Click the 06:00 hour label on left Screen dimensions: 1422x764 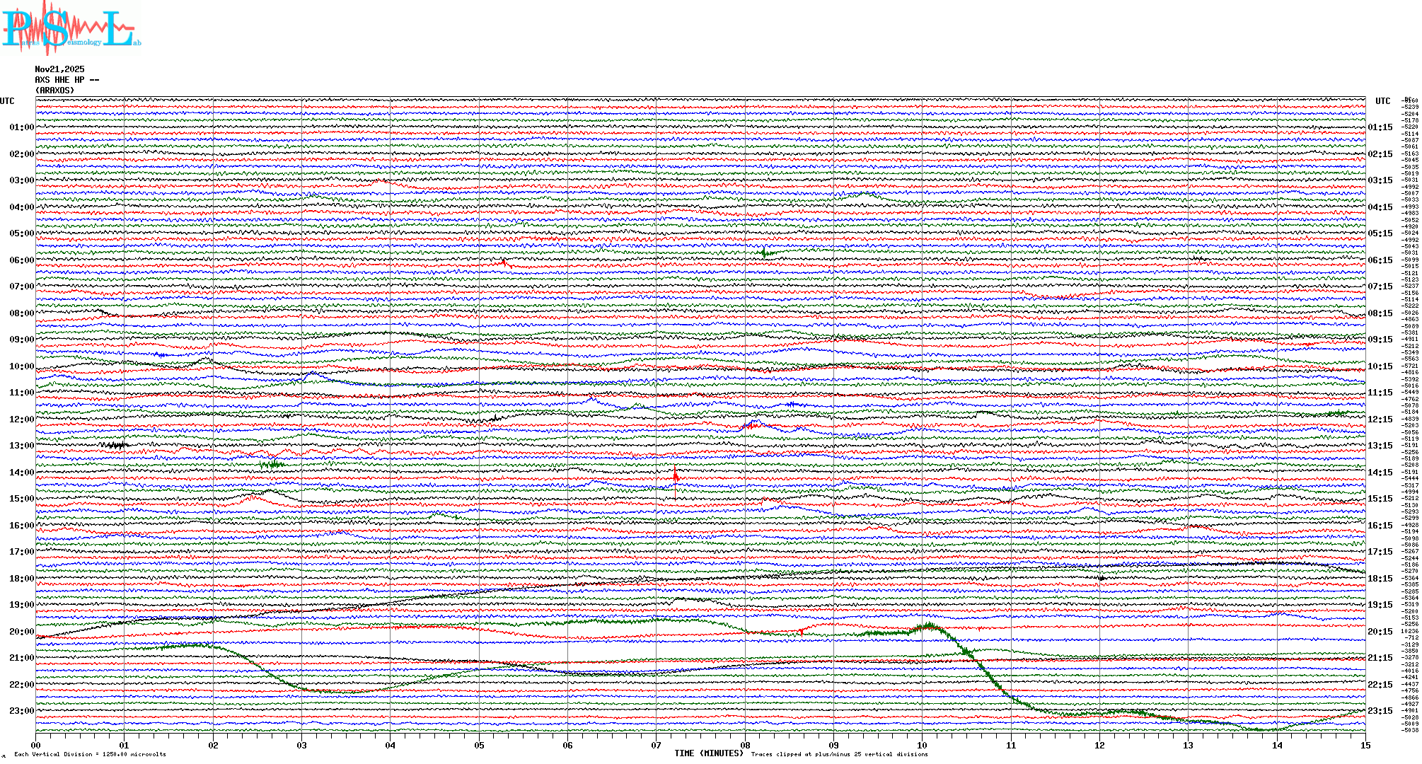[21, 260]
